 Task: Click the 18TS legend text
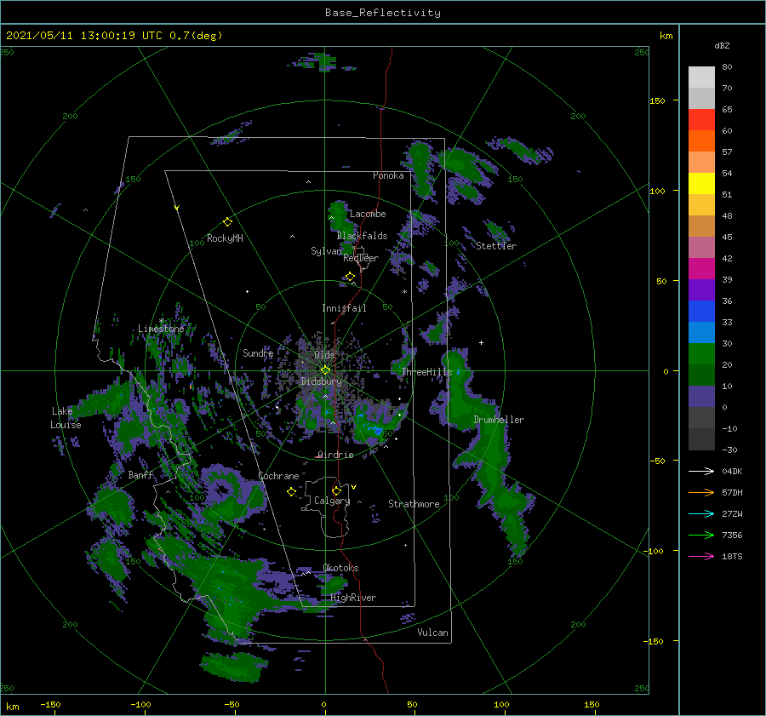tap(732, 556)
